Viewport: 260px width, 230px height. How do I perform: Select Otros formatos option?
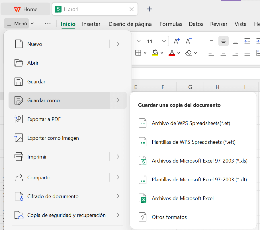(x=169, y=217)
